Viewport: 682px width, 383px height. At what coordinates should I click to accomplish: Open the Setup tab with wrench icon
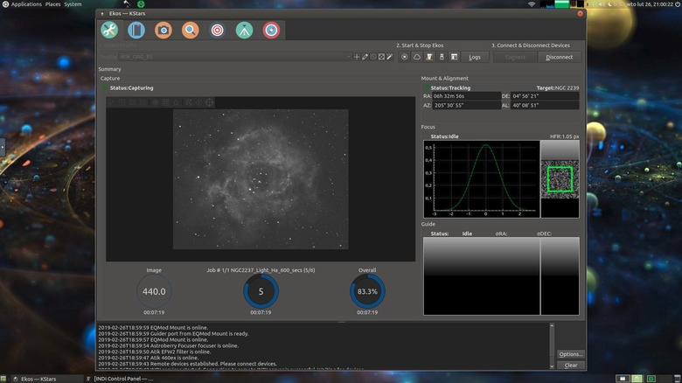click(109, 31)
